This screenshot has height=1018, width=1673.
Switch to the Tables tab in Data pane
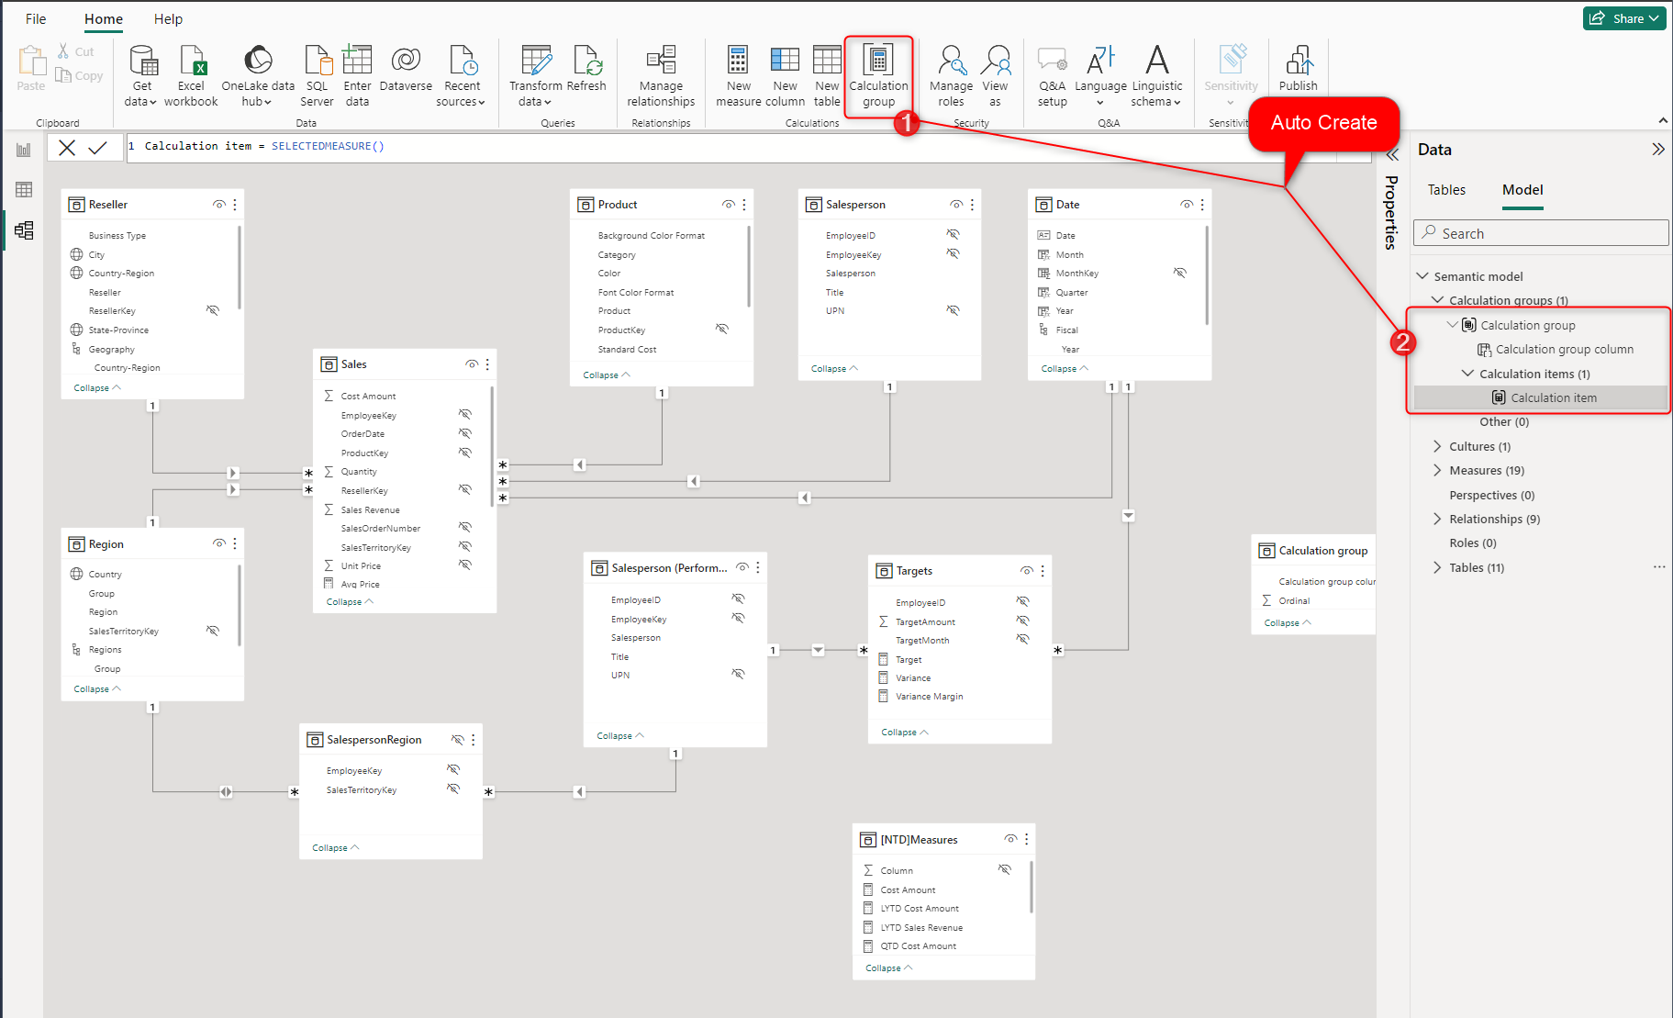[1446, 190]
